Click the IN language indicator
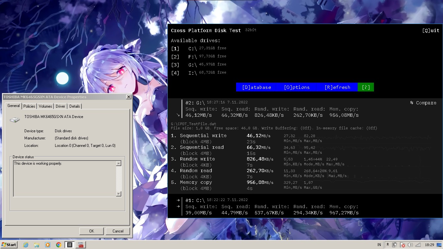The height and width of the screenshot is (249, 443). coord(379,245)
